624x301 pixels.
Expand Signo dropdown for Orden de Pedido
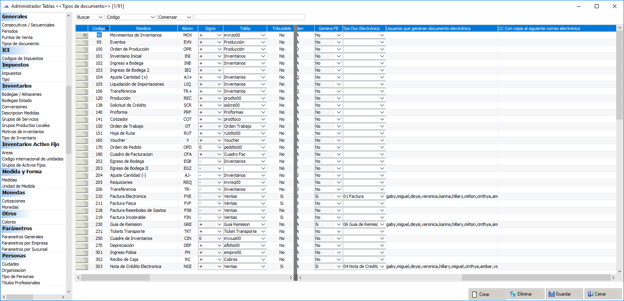[x=220, y=148]
